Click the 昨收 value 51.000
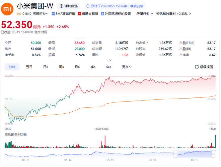Screen dimensions: 221x167 (x=36, y=49)
